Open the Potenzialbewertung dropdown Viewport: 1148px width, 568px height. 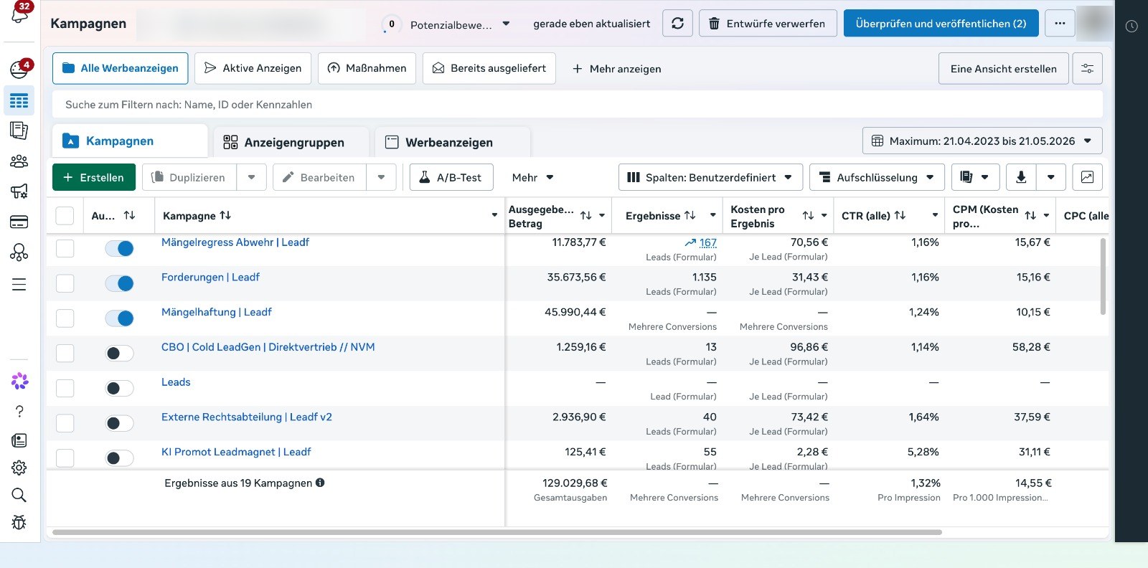click(459, 24)
